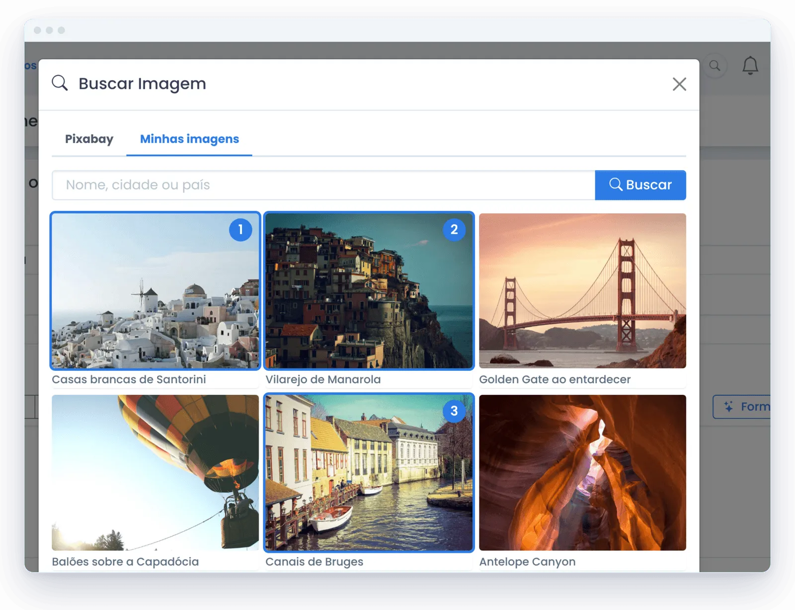The width and height of the screenshot is (795, 610).
Task: Choose the Antelope Canyon image
Action: (582, 472)
